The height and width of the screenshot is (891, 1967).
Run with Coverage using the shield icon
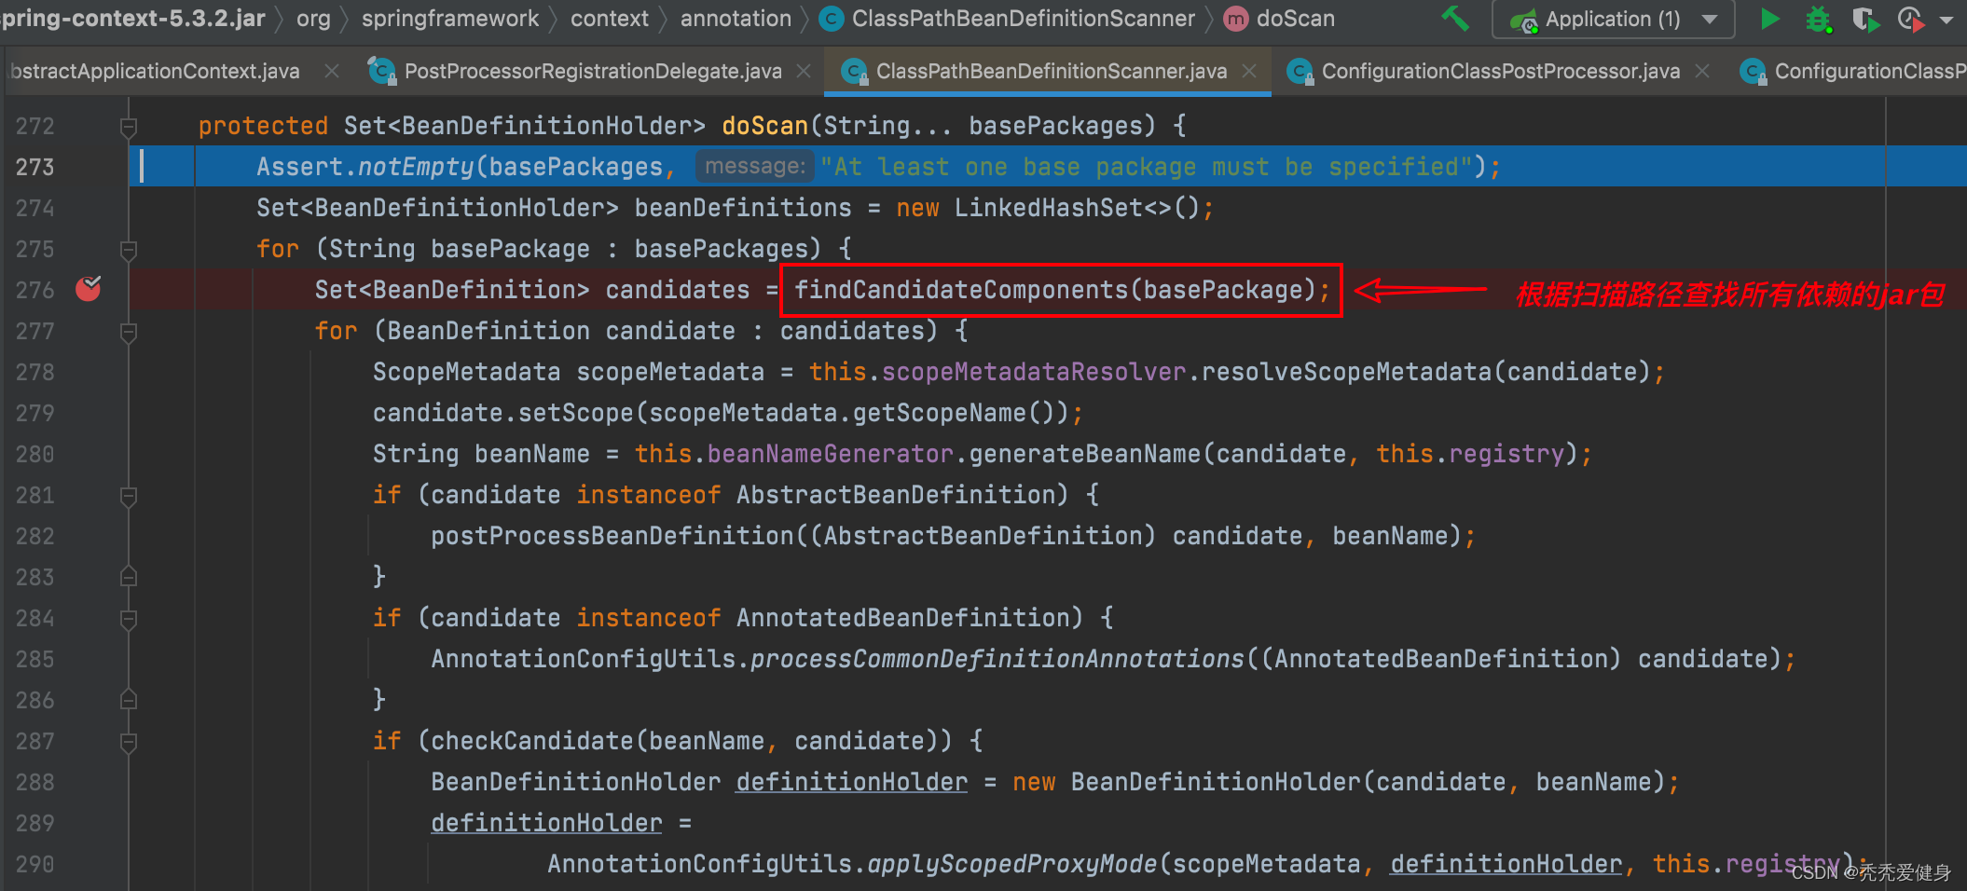pos(1865,19)
